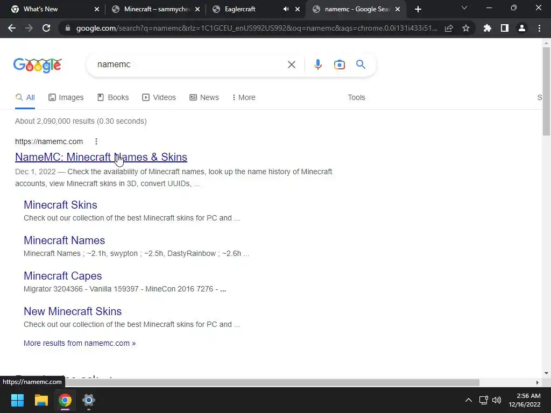
Task: Open the search Tools options
Action: (356, 97)
